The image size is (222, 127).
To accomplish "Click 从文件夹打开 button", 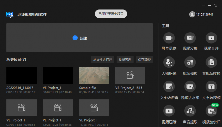I will [102, 60].
